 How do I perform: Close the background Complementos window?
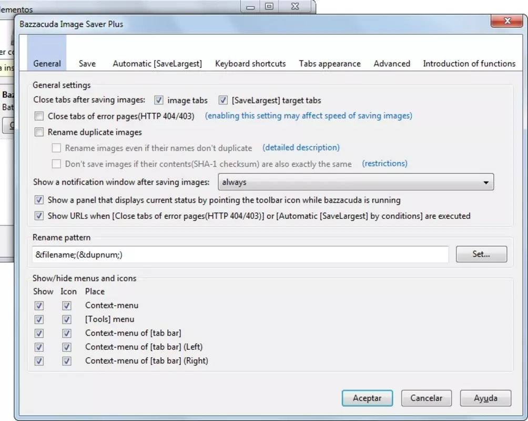pos(295,7)
